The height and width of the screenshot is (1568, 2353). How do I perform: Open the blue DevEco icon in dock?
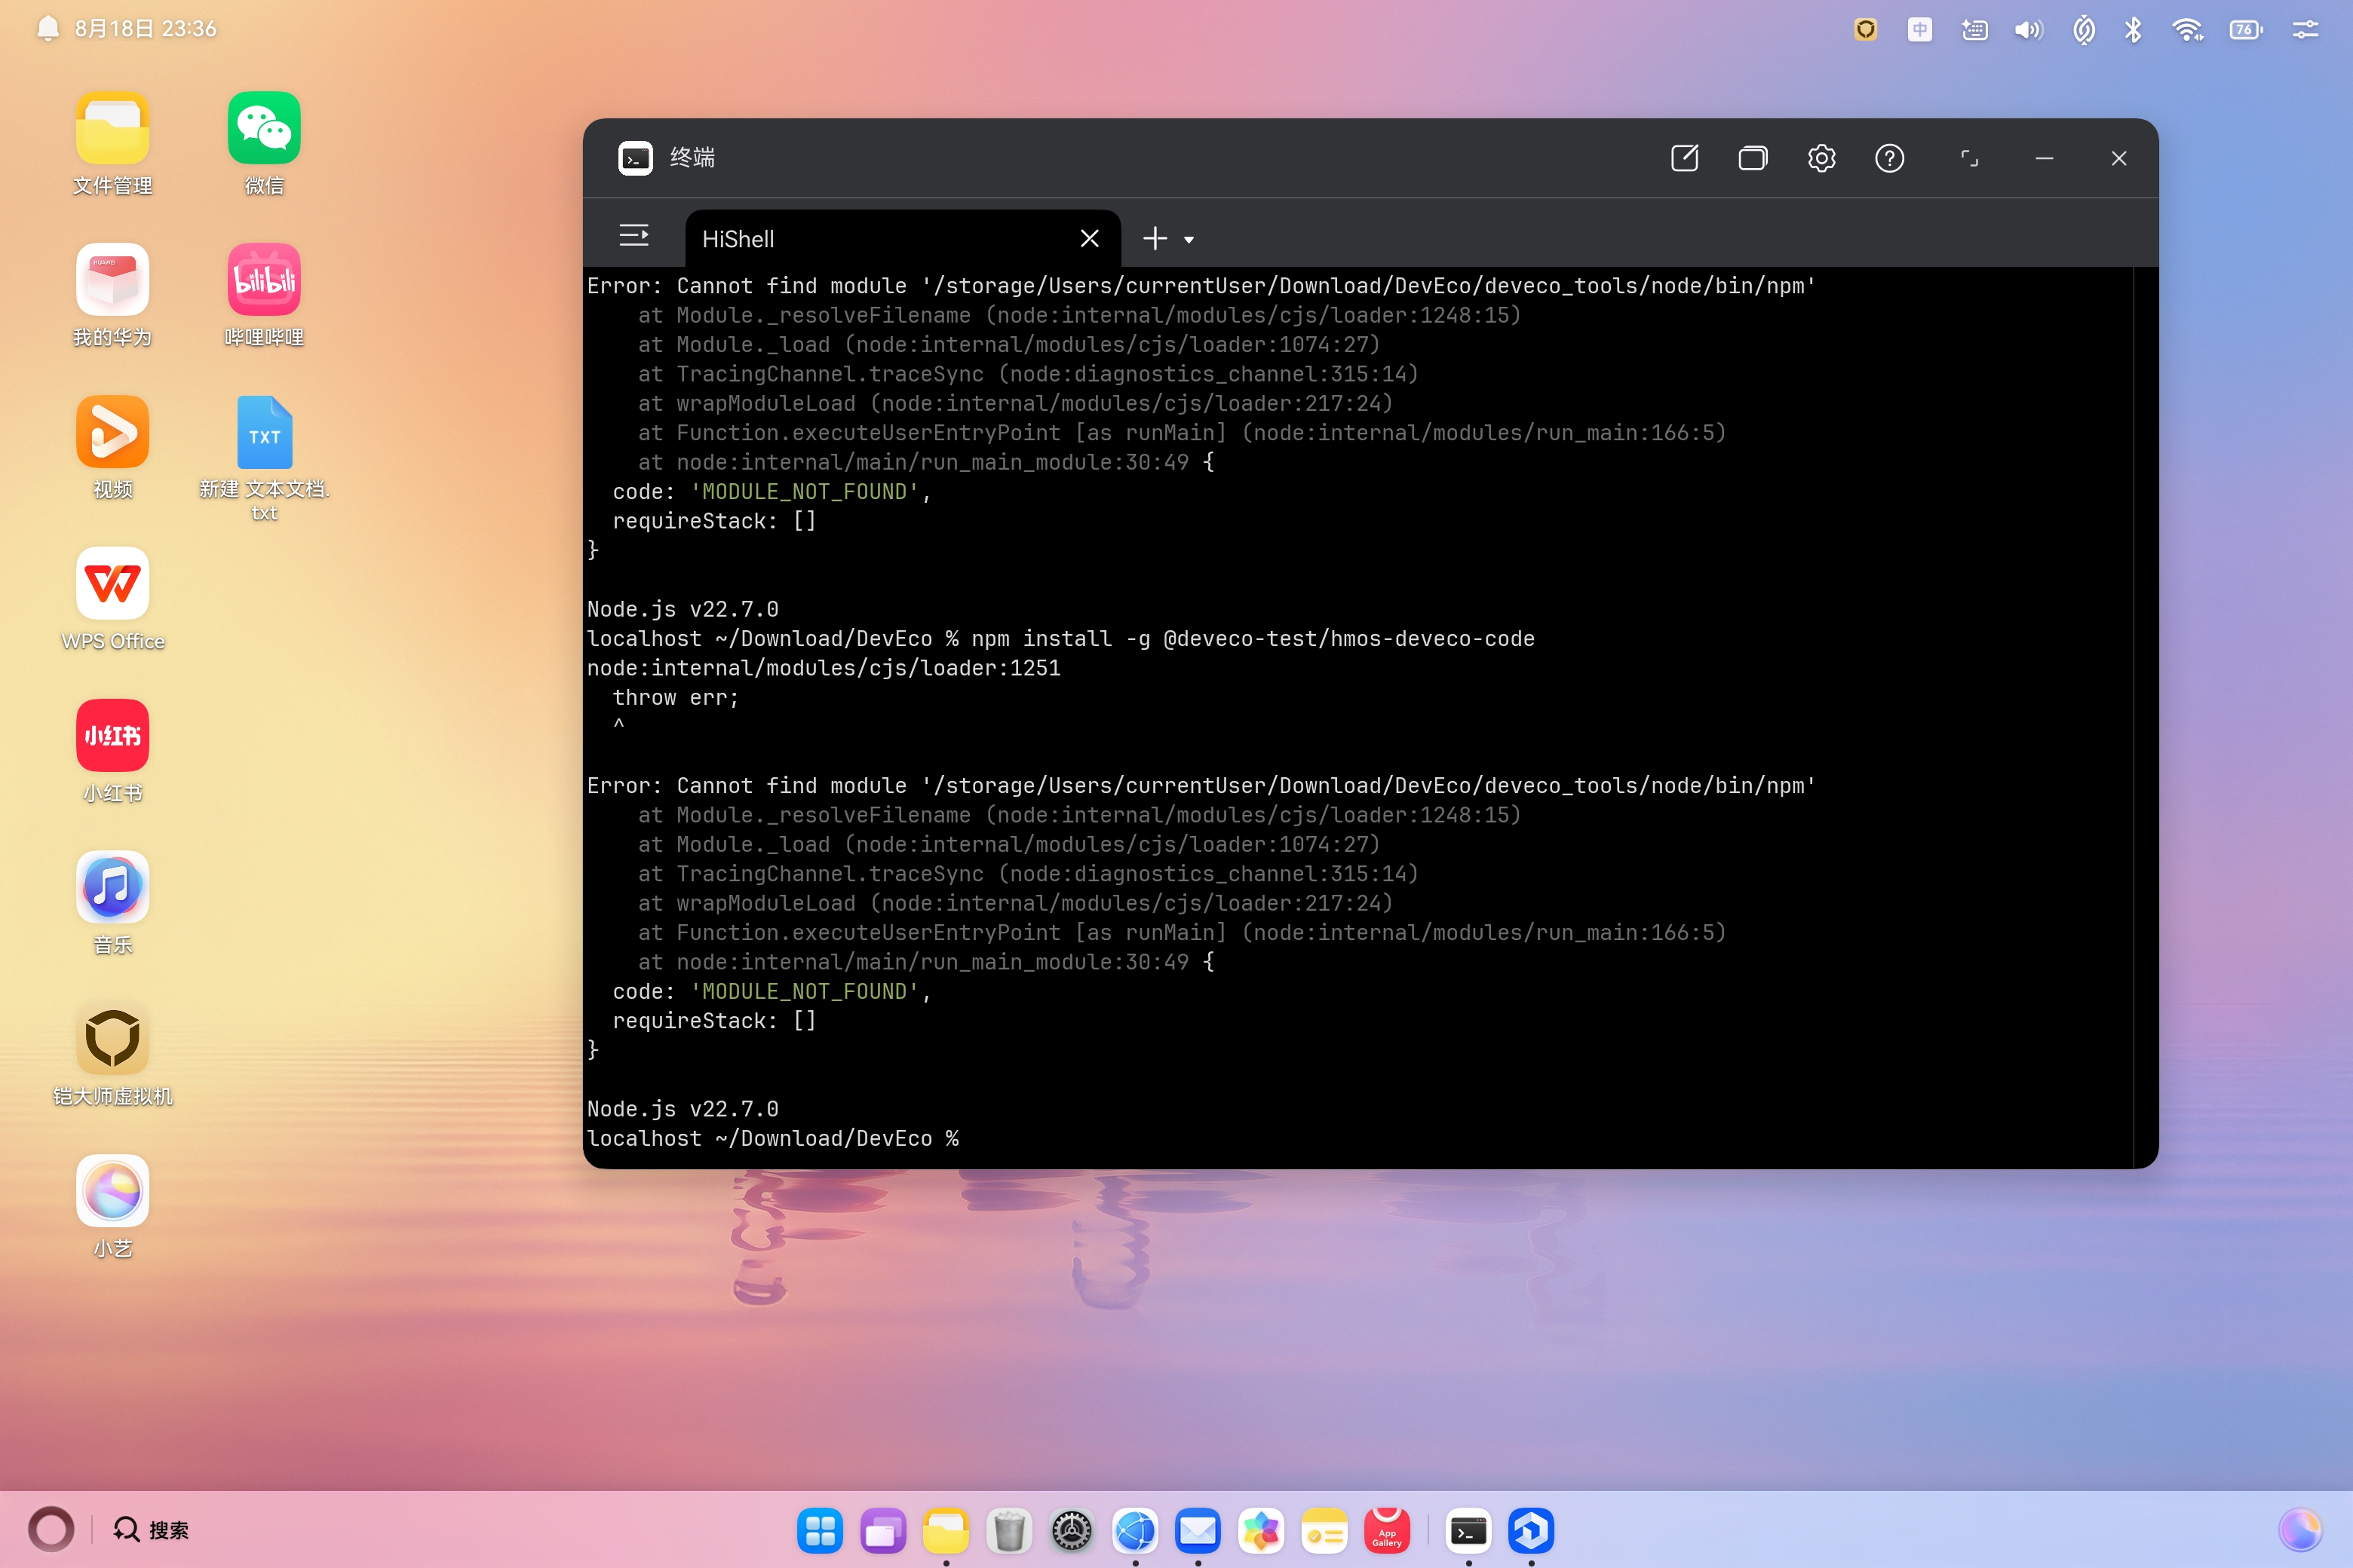[1531, 1530]
